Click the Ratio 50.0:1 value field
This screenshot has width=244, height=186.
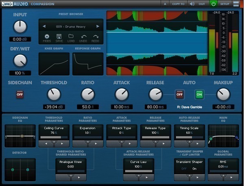pyautogui.click(x=88, y=107)
